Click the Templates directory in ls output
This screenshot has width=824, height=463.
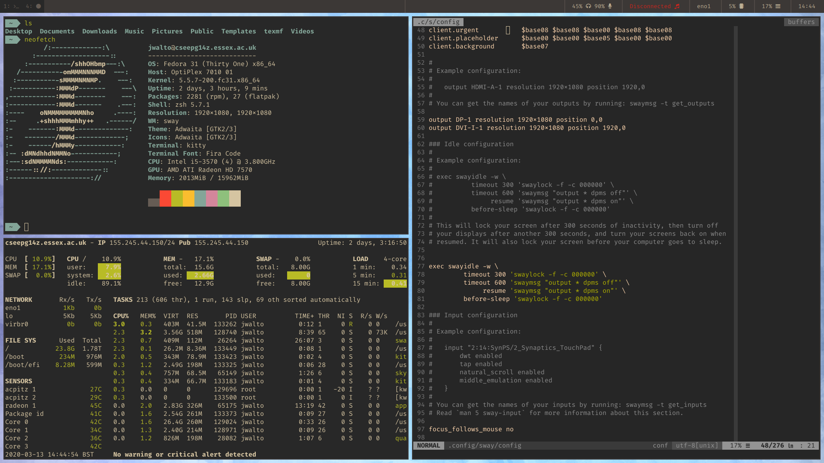click(239, 31)
